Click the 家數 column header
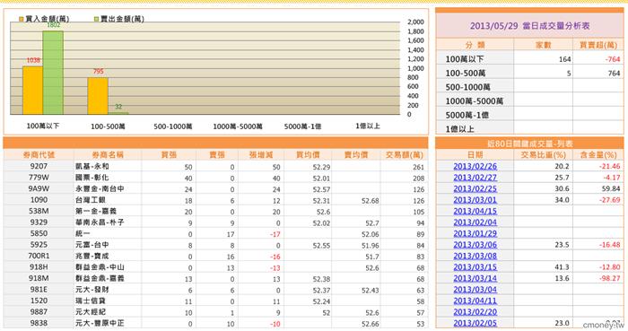The width and height of the screenshot is (628, 331). click(543, 45)
